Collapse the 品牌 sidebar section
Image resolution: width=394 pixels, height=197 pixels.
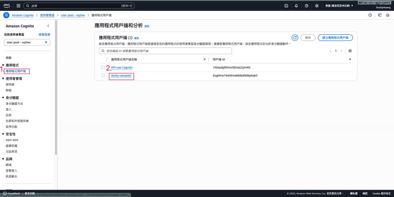pyautogui.click(x=3, y=159)
